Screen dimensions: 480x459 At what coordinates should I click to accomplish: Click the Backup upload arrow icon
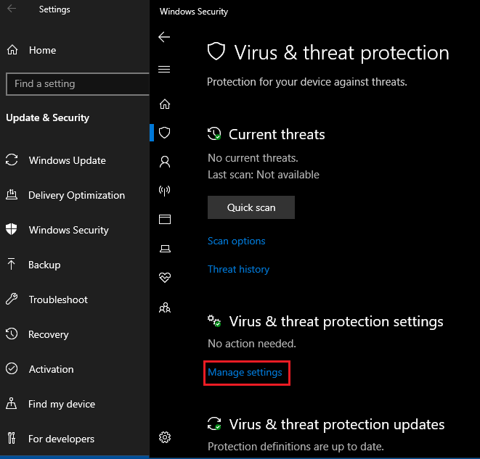click(12, 264)
